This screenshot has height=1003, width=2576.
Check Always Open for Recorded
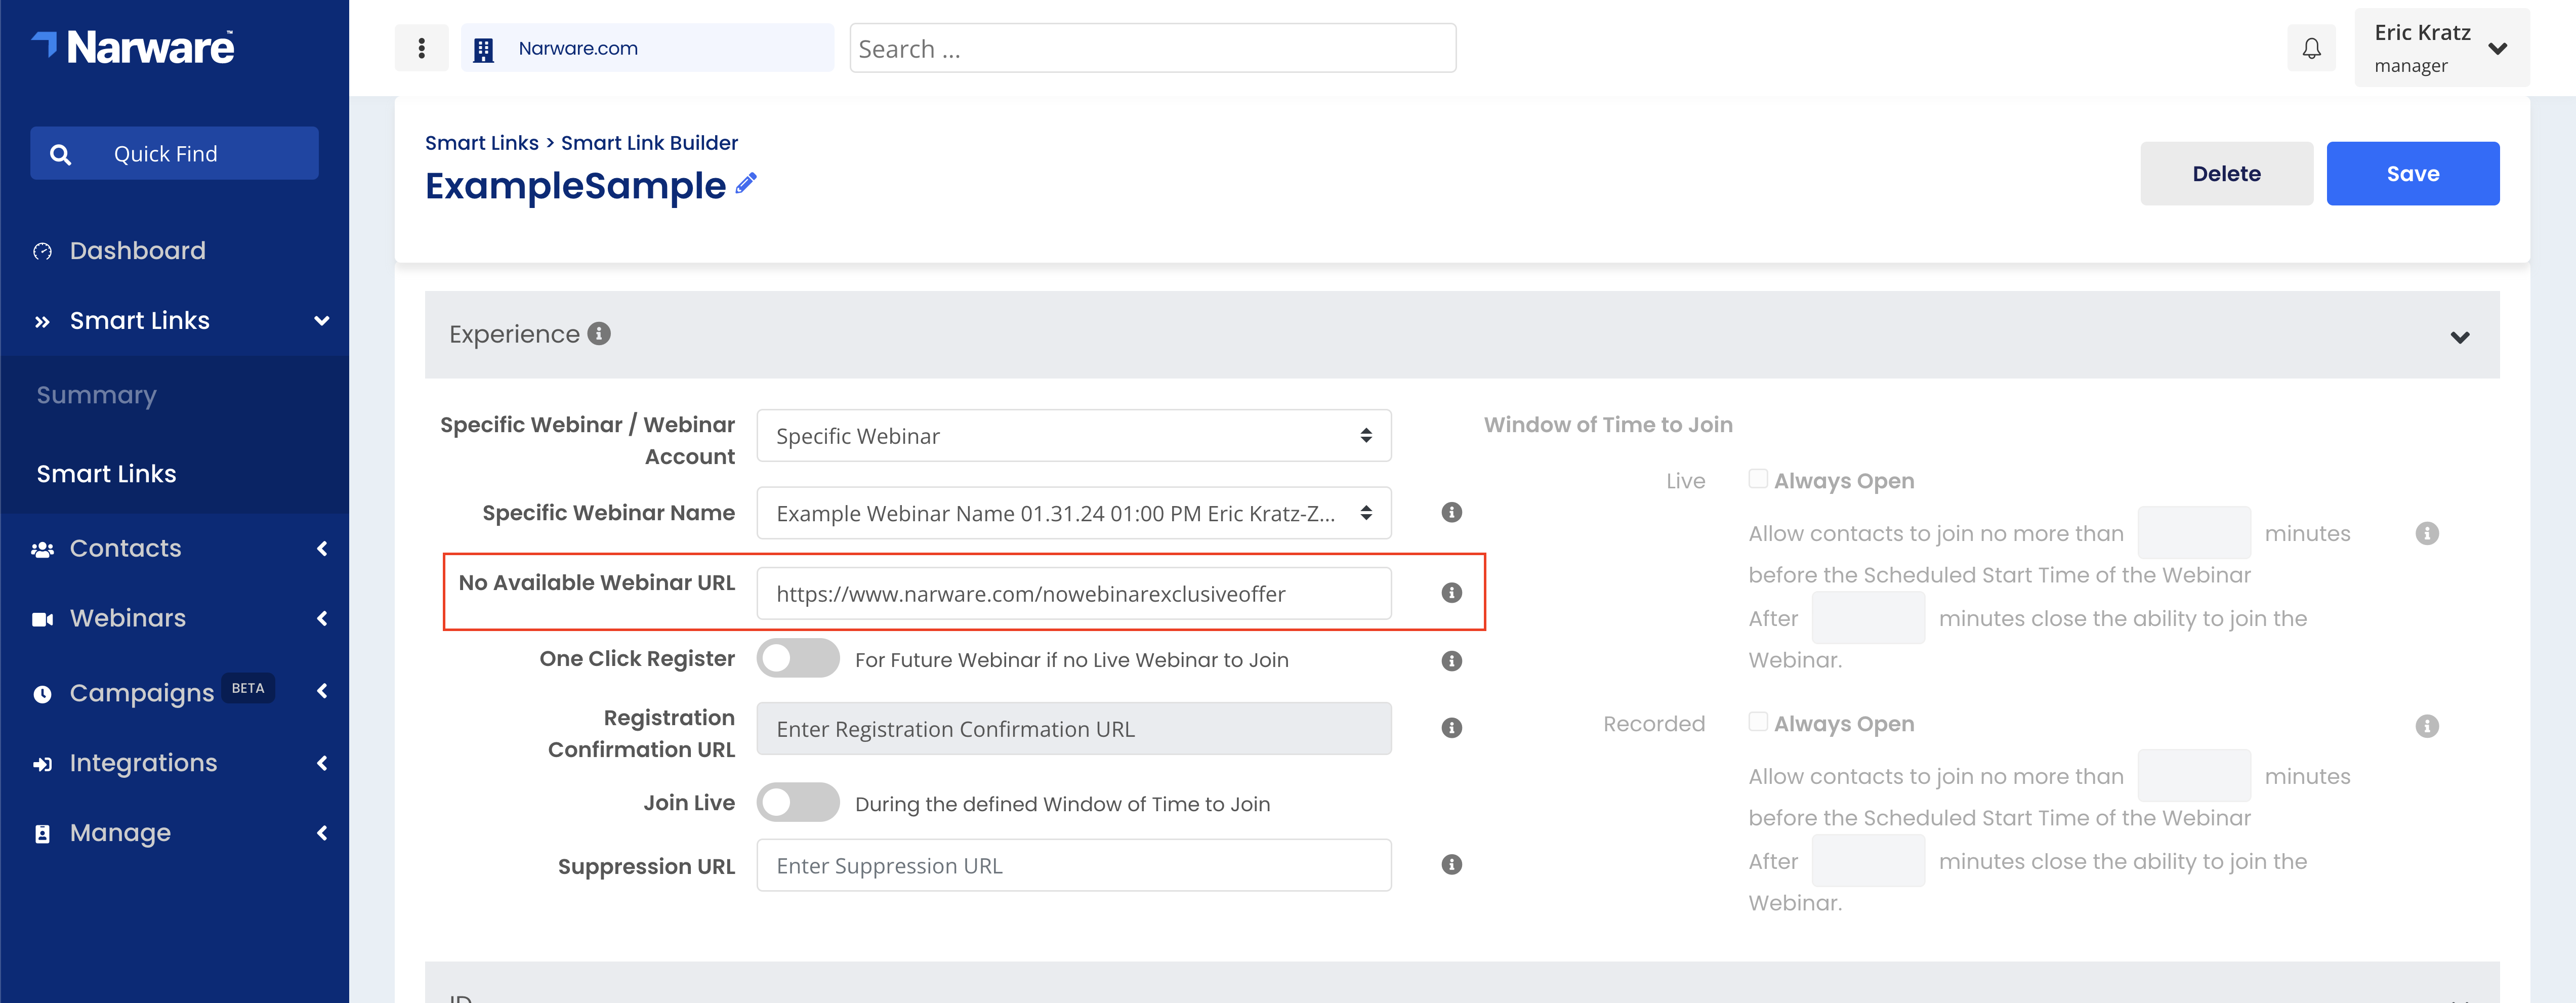click(x=1757, y=722)
